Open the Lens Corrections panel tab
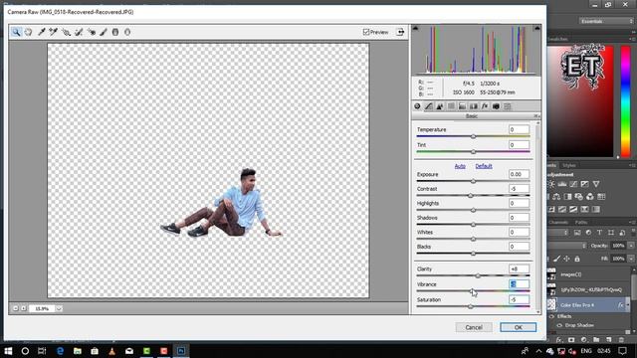 [x=474, y=106]
